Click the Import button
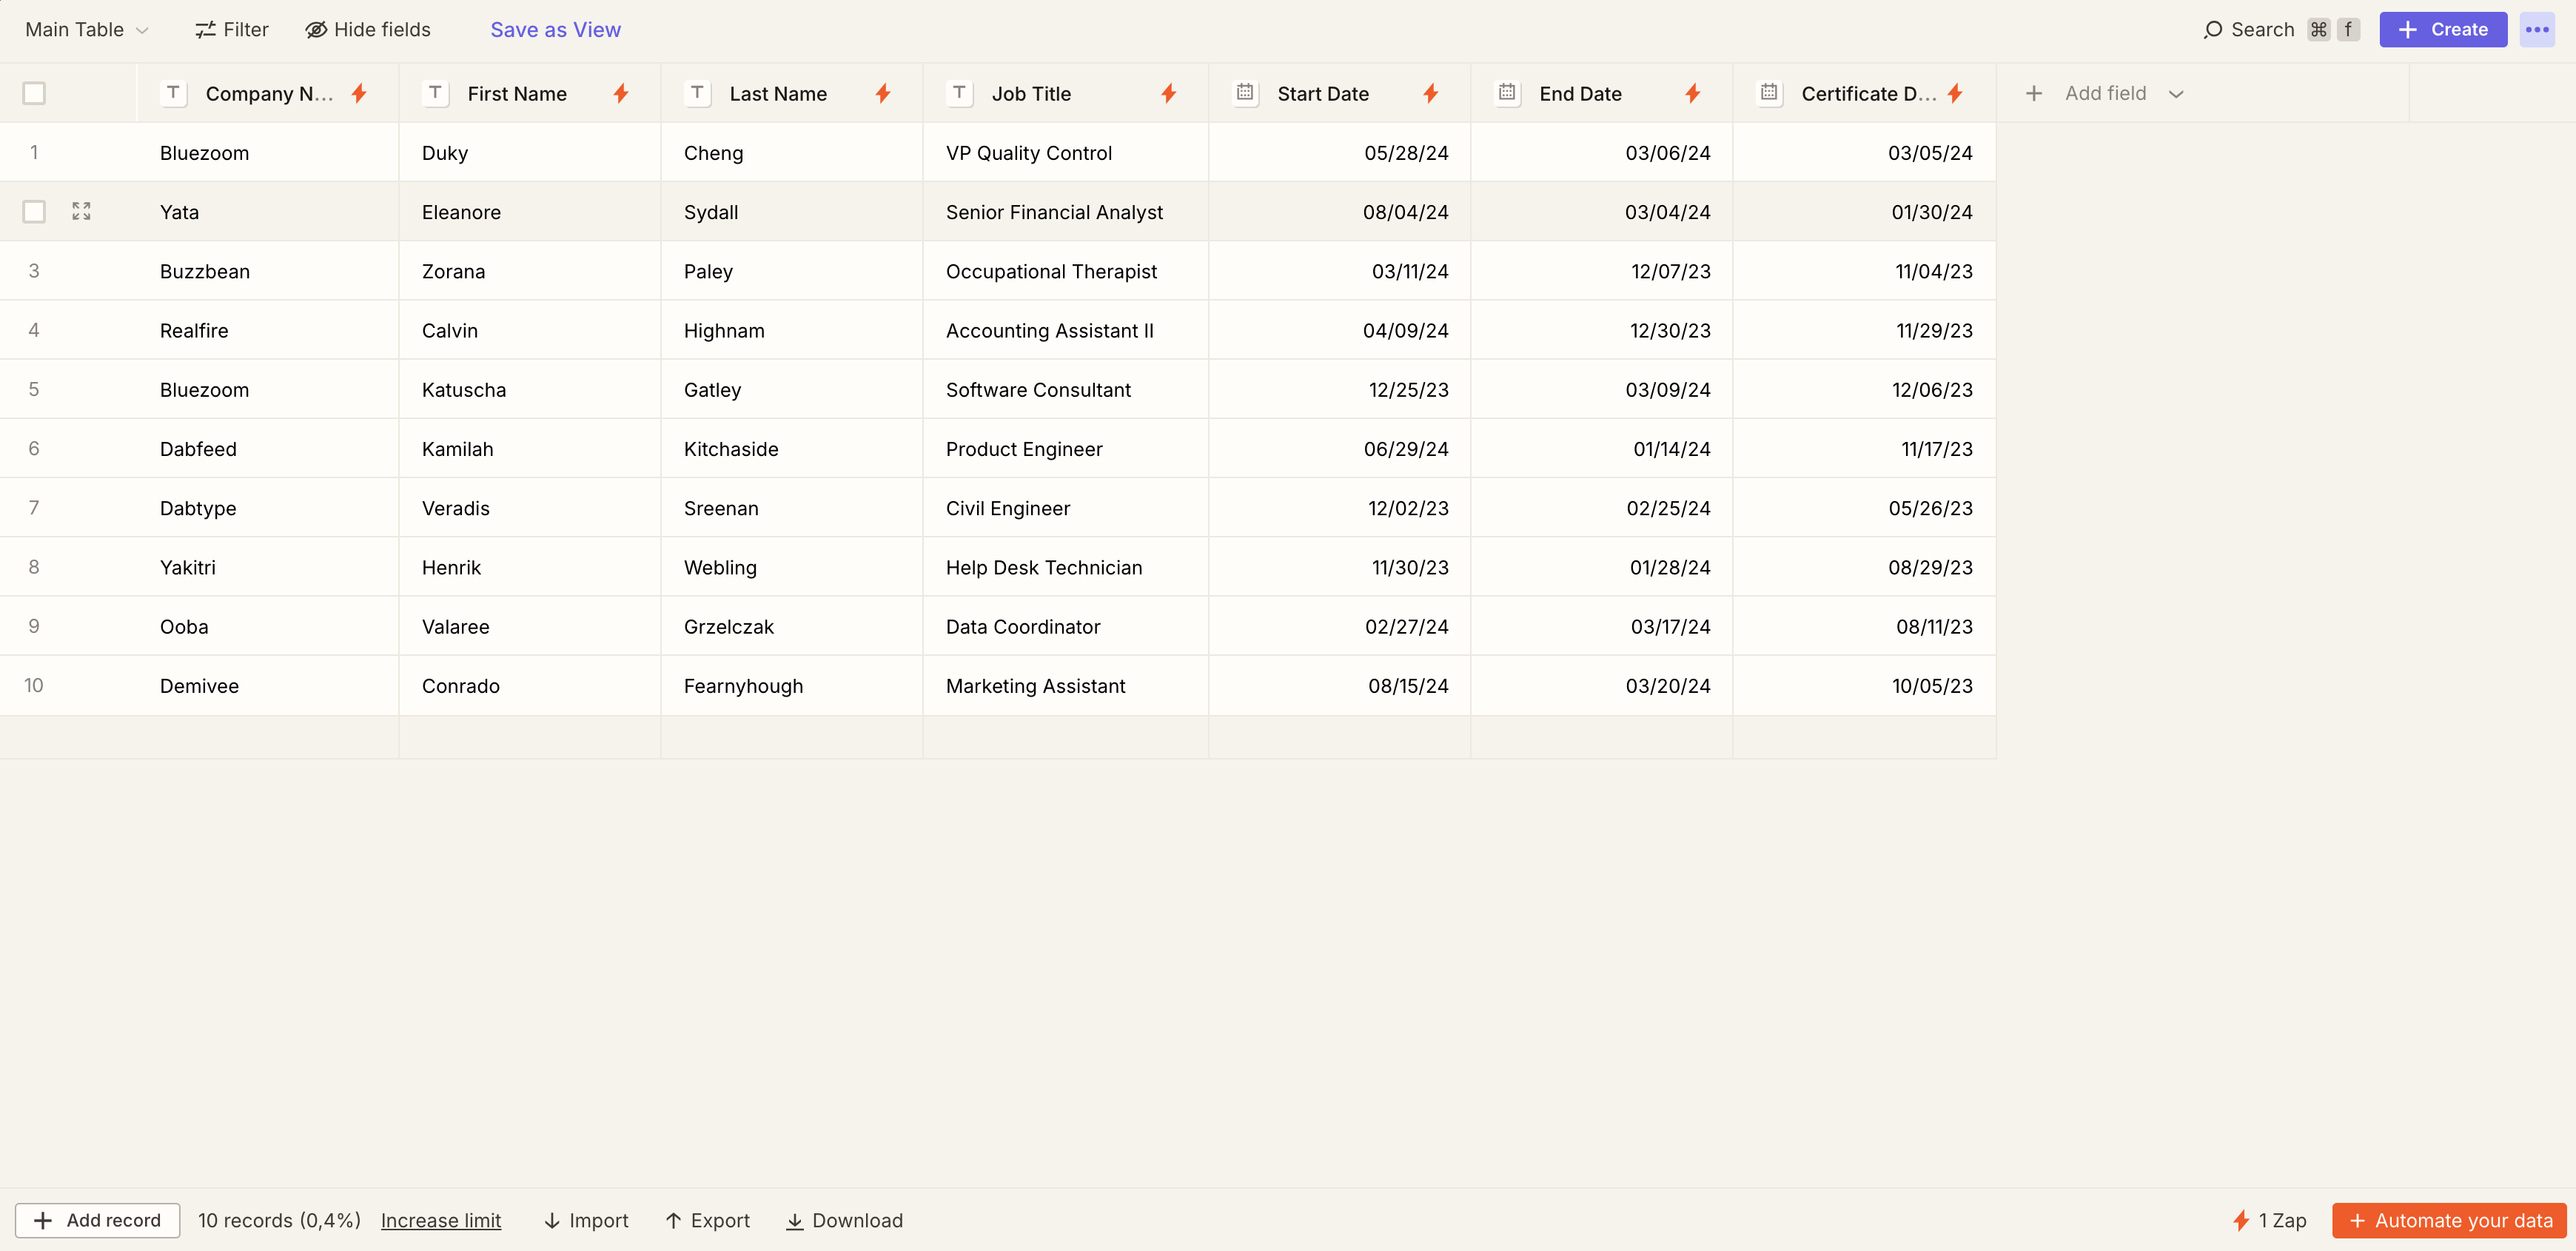The image size is (2576, 1251). coord(586,1220)
